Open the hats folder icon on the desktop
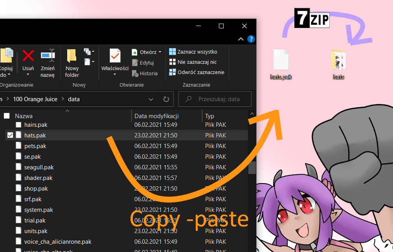The height and width of the screenshot is (252, 393). [x=339, y=60]
